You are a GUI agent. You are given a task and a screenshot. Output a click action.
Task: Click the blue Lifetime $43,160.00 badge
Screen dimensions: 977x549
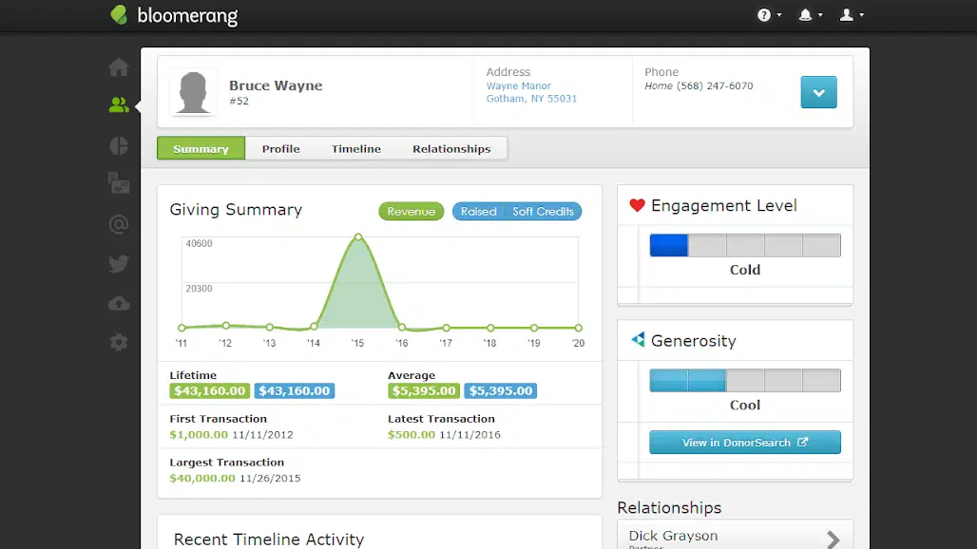point(294,391)
